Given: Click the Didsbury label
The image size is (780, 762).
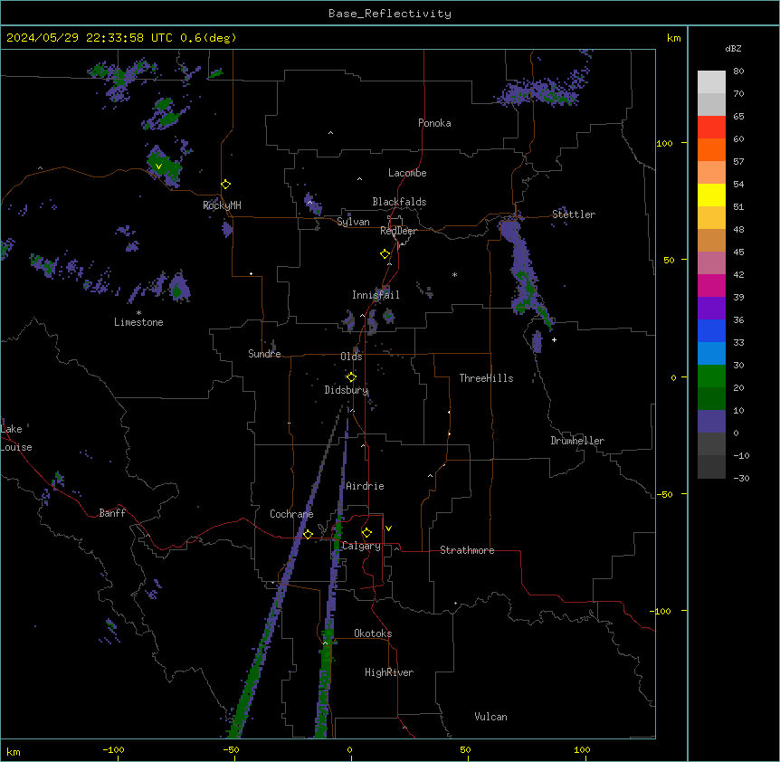Looking at the screenshot, I should point(346,390).
